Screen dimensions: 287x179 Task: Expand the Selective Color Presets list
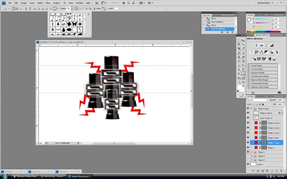point(250,87)
